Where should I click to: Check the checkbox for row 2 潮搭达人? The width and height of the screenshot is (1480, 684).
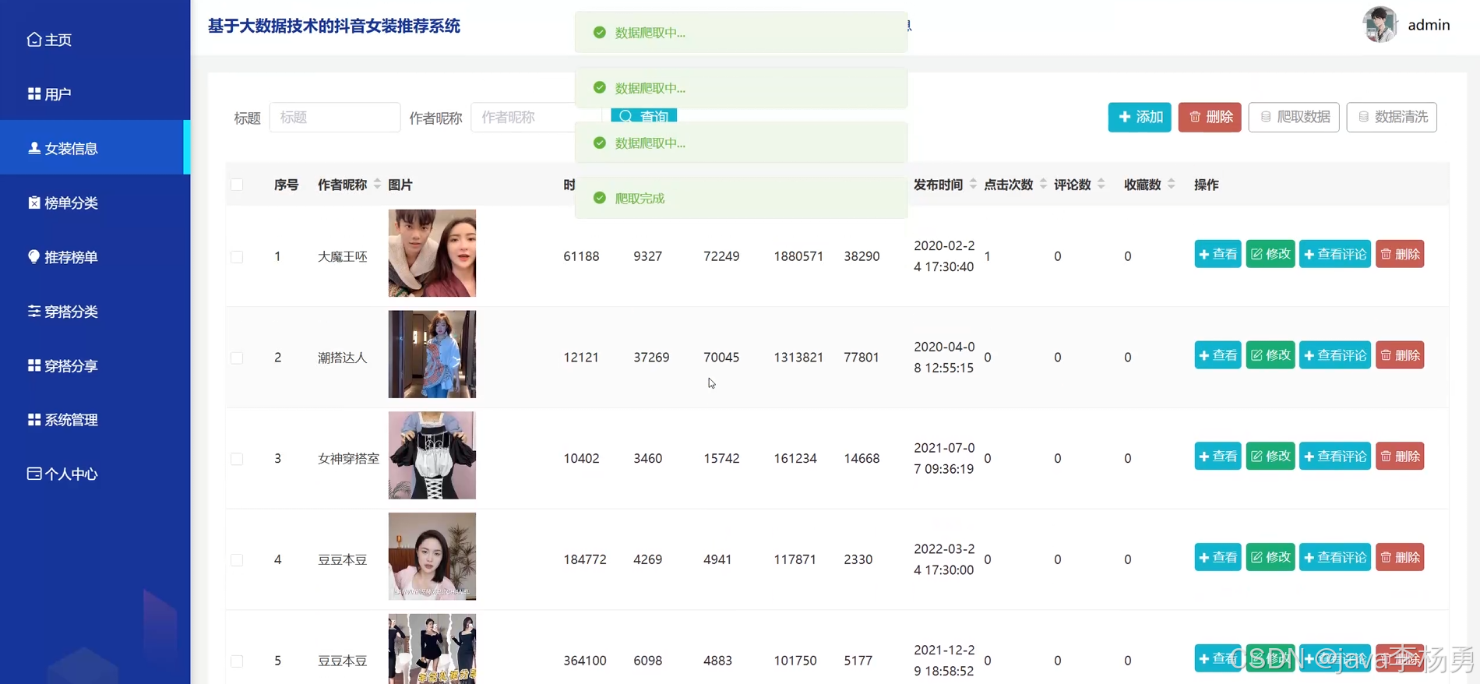click(237, 358)
